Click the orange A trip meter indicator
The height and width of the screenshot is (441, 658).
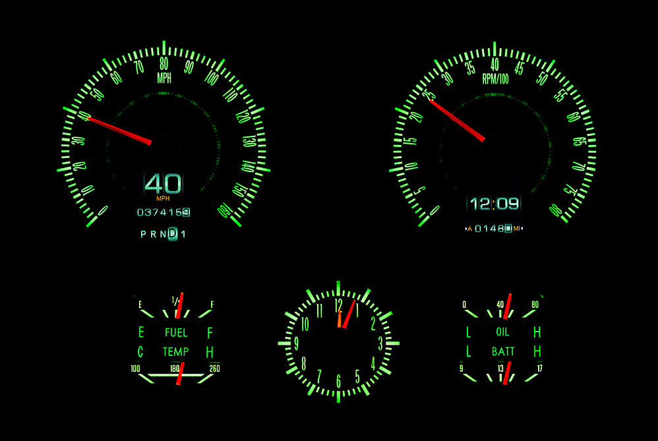point(469,229)
